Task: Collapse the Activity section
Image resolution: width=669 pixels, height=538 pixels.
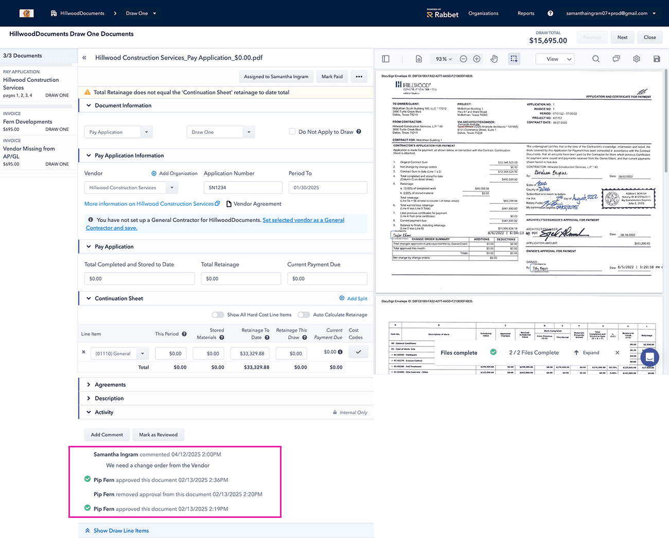Action: [89, 412]
